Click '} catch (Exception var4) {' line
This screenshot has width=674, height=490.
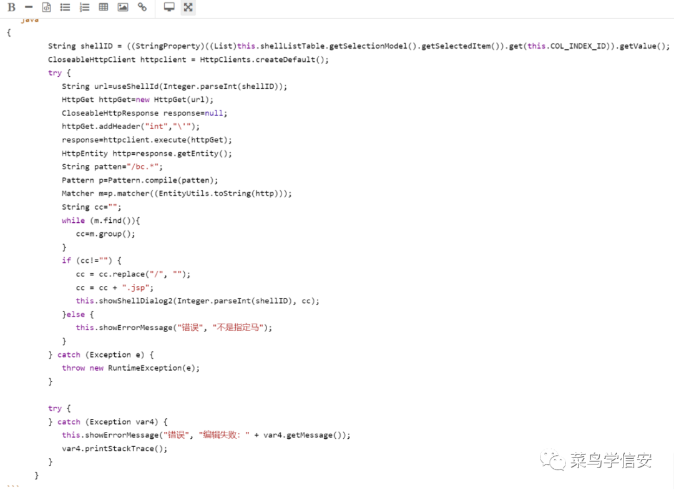(x=108, y=422)
